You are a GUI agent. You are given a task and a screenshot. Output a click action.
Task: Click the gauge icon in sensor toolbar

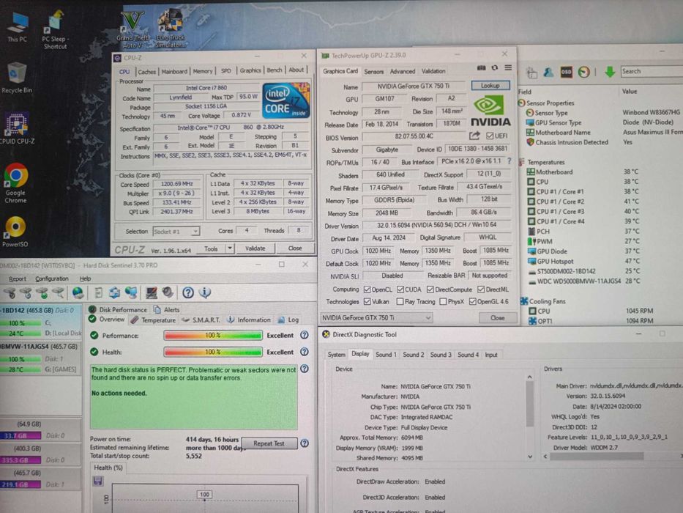(x=583, y=73)
